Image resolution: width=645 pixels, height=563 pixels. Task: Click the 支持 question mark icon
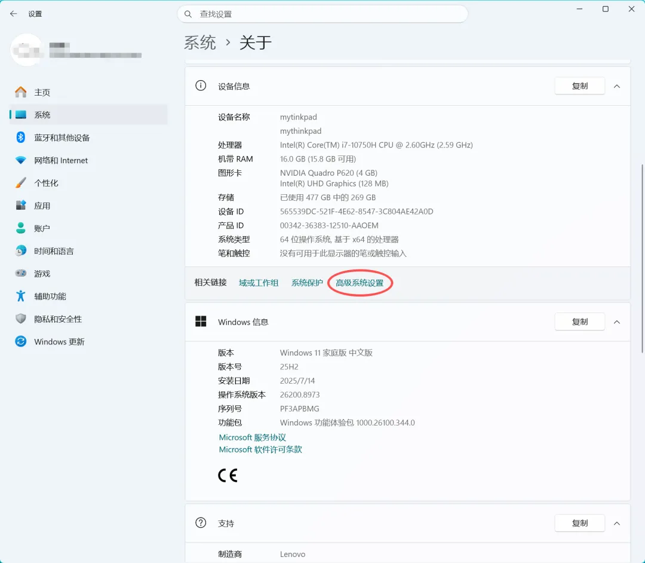201,523
